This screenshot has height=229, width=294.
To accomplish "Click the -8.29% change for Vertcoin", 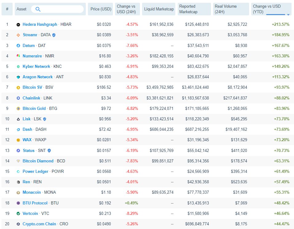I will (132, 213).
